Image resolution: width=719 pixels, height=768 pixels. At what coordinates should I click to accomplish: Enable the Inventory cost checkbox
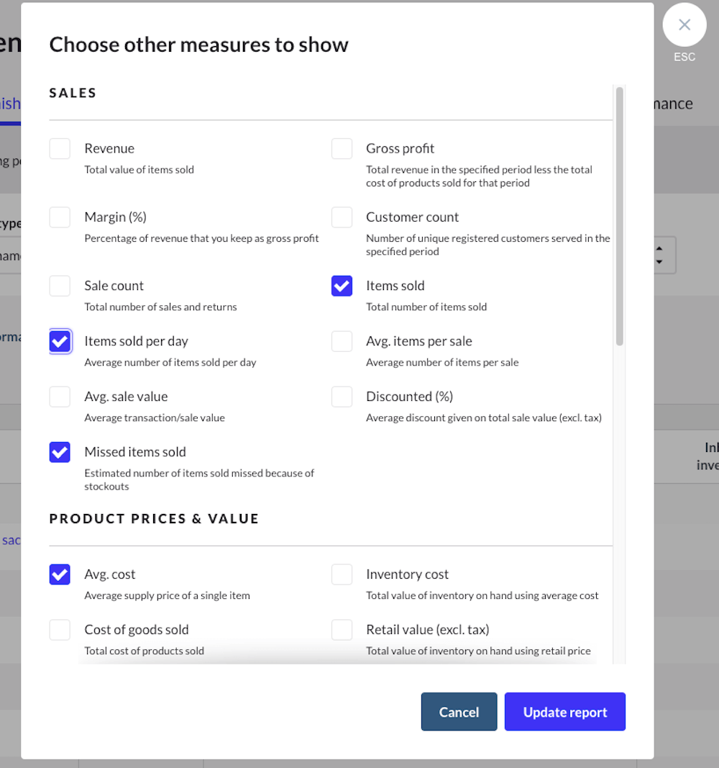[342, 574]
